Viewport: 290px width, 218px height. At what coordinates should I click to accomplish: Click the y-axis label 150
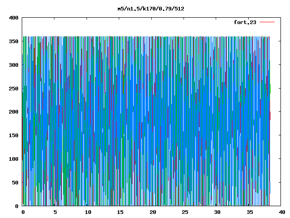coord(14,135)
